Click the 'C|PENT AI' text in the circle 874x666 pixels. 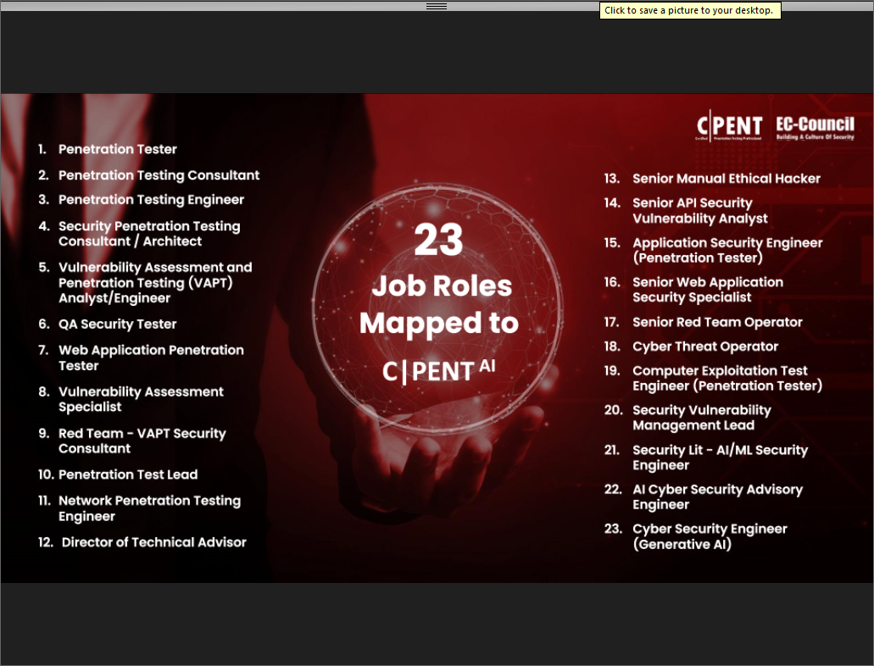point(438,370)
